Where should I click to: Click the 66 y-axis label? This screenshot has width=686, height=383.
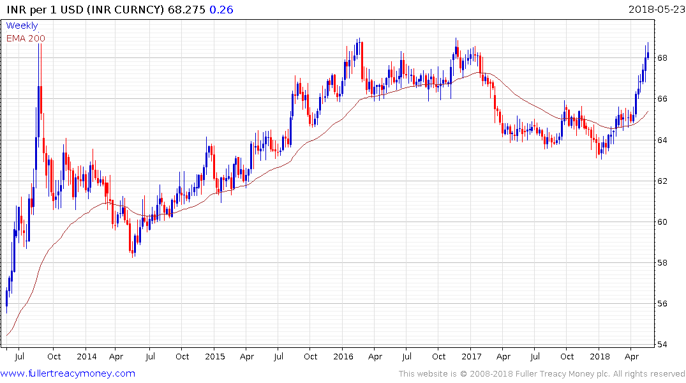pos(662,99)
